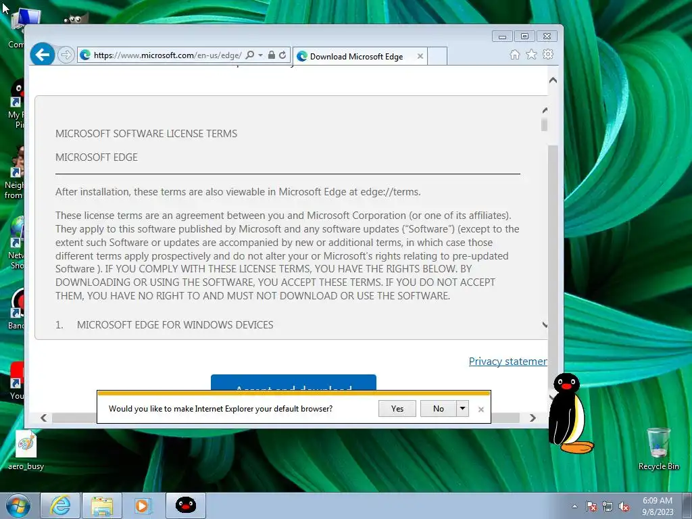The height and width of the screenshot is (519, 692).
Task: Open Windows Explorer from the taskbar
Action: pyautogui.click(x=102, y=505)
